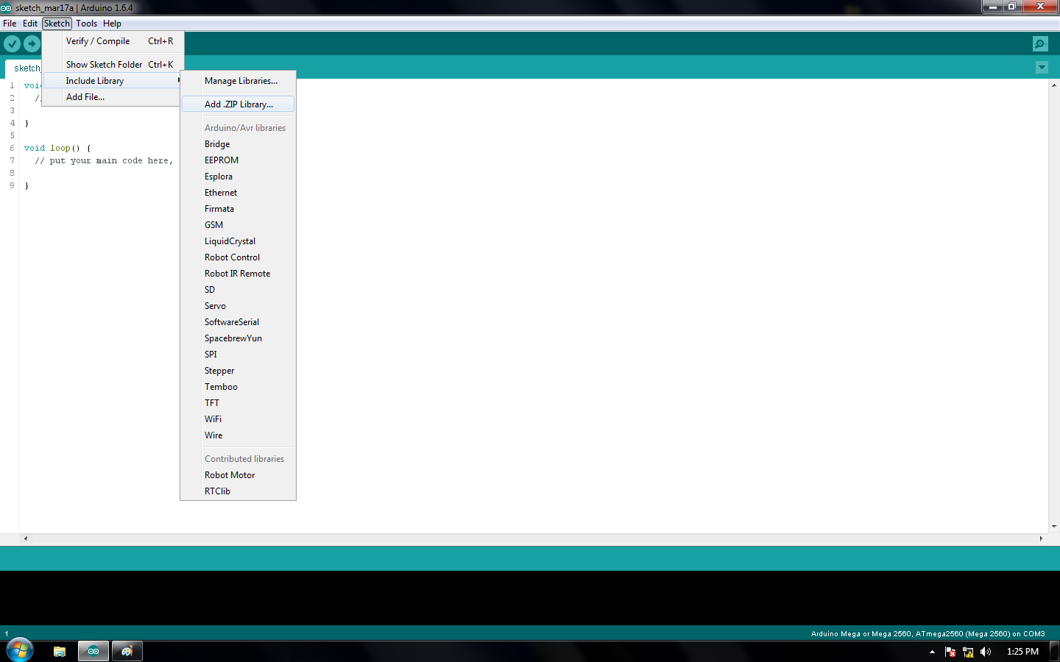Open the Tools menu
Image resolution: width=1060 pixels, height=662 pixels.
[x=86, y=23]
